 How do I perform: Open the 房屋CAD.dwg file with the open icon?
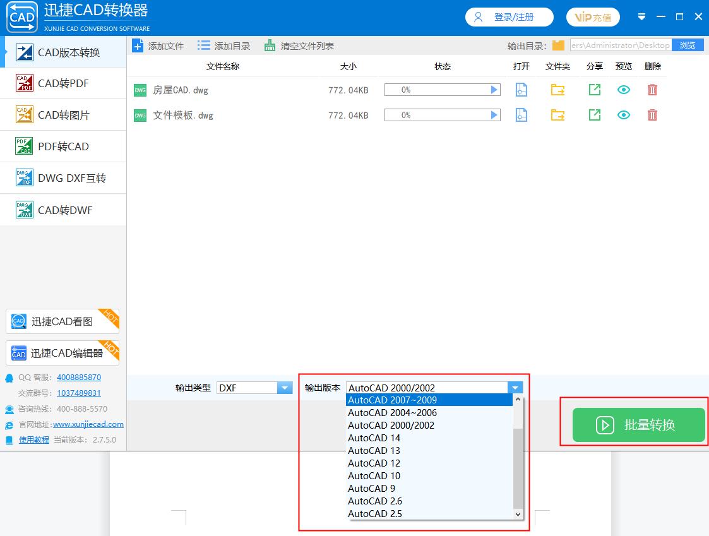point(521,90)
